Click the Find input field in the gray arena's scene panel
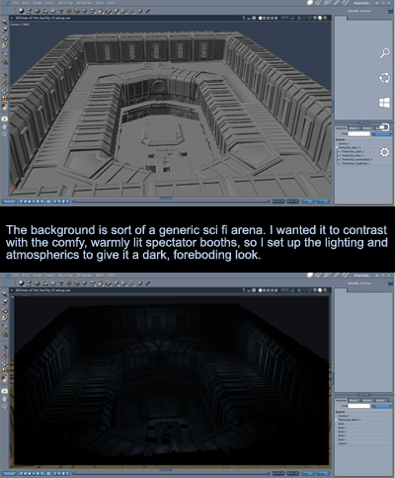 click(x=359, y=134)
